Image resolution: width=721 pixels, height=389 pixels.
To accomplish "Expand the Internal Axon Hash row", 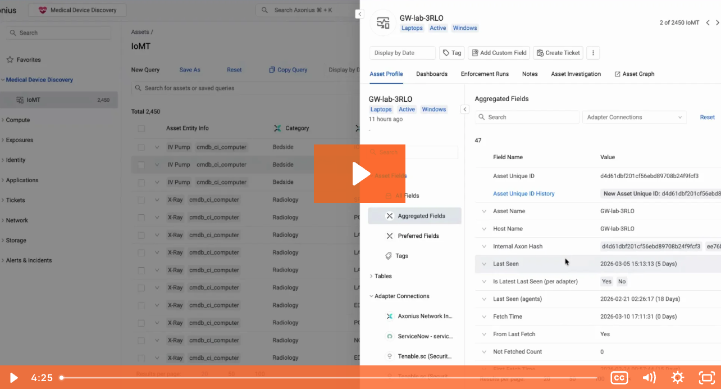I will tap(484, 246).
